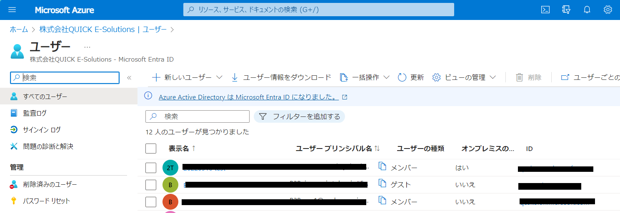The height and width of the screenshot is (213, 620).
Task: Click ゲスト user type cell
Action: [400, 185]
